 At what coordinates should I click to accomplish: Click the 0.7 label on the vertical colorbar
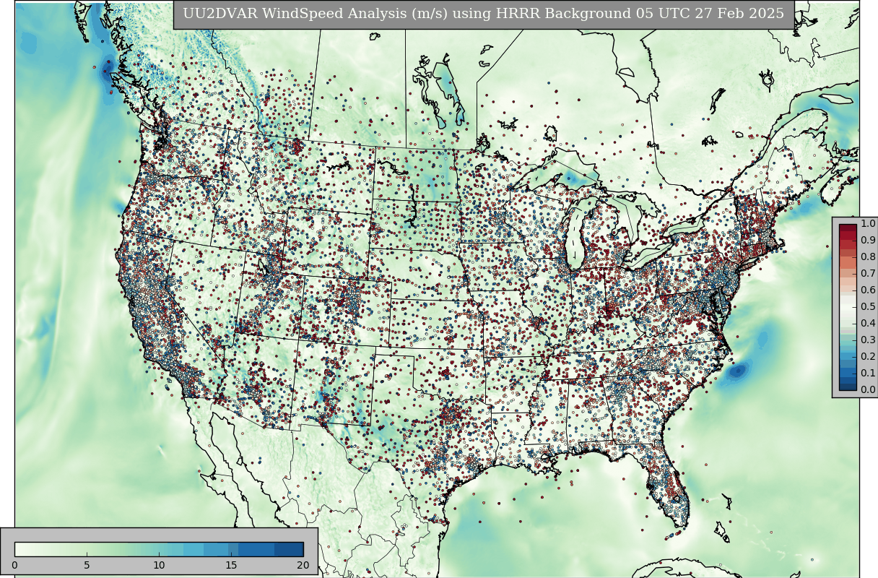(x=868, y=274)
